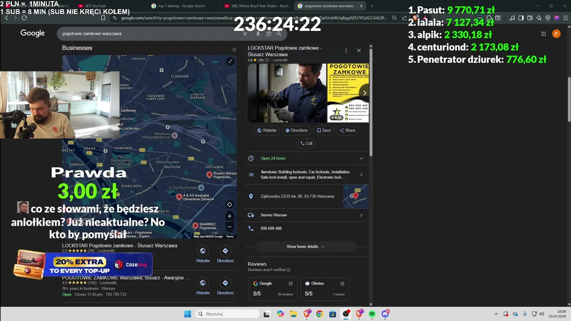Share the LOCKSTAR business listing
This screenshot has width=571, height=321.
[347, 130]
